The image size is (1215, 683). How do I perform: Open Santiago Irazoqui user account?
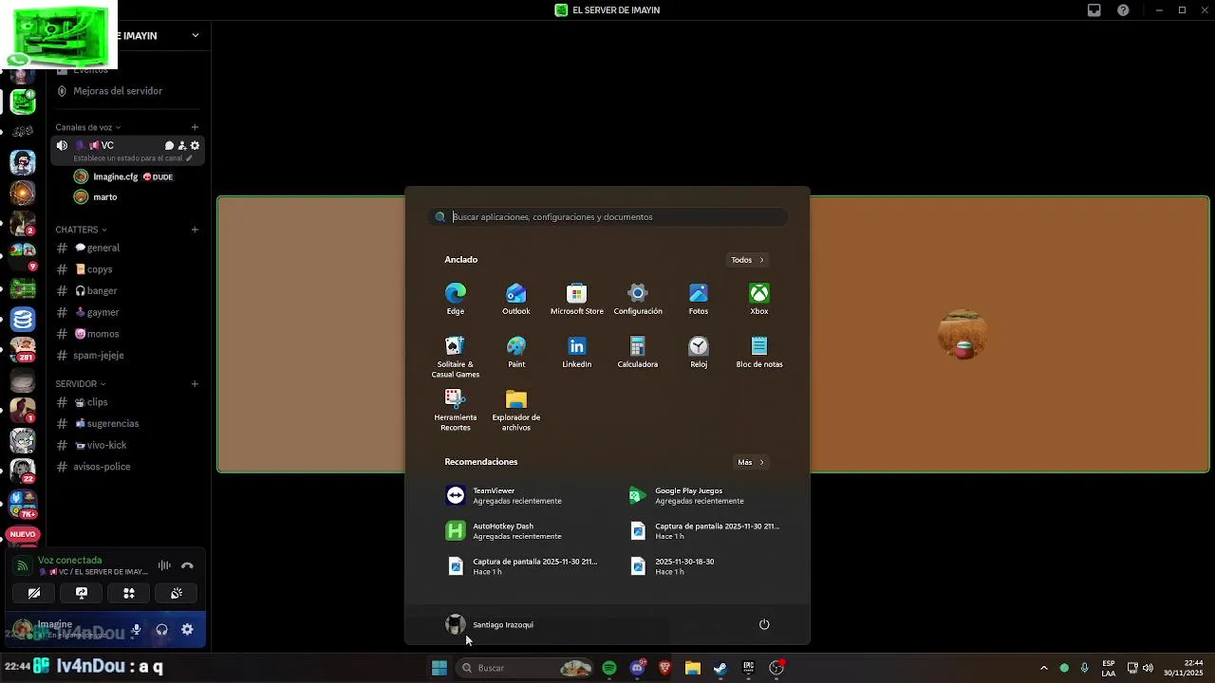490,624
